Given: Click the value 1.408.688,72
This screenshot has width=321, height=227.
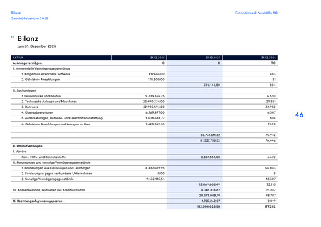Looking at the screenshot, I should pos(155,118).
